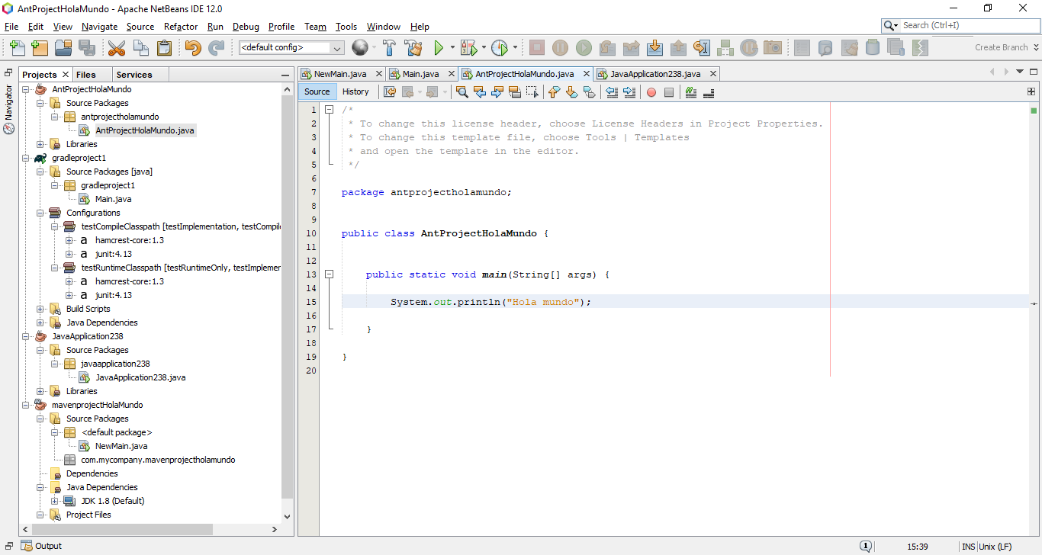The height and width of the screenshot is (555, 1042).
Task: Open the Refactor menu
Action: point(181,26)
